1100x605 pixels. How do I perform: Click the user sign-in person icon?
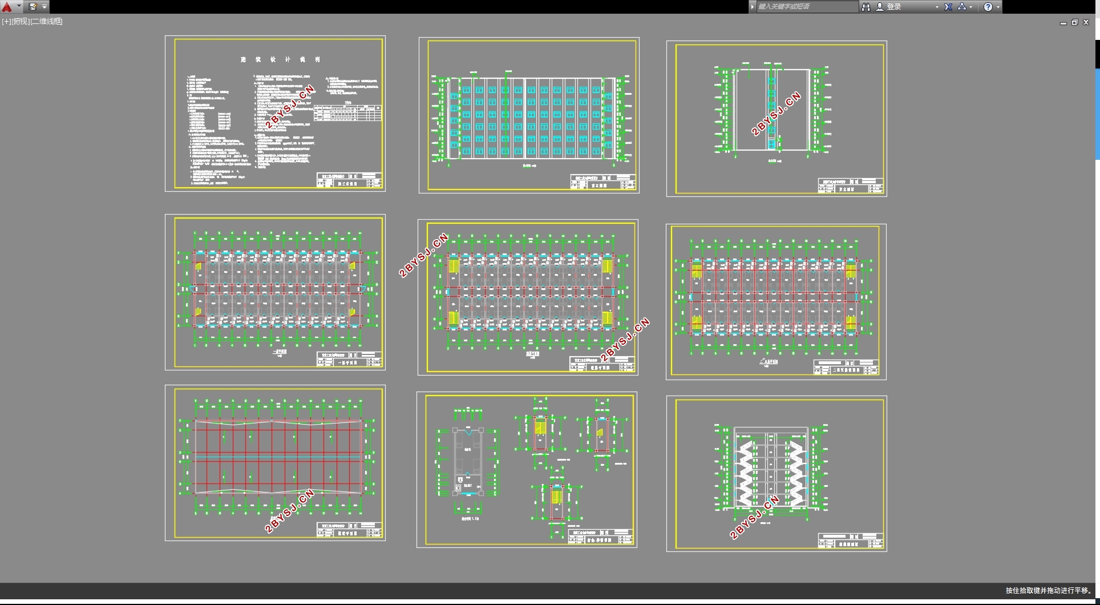pos(879,7)
